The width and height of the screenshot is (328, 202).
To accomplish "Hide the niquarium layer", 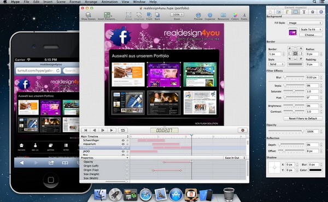I will [123, 144].
